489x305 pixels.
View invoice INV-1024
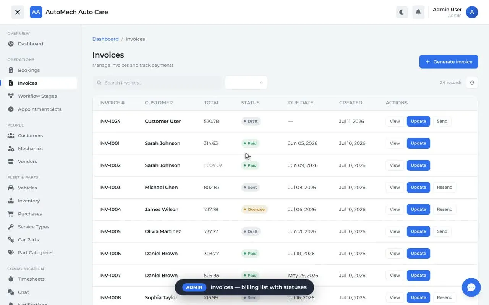pyautogui.click(x=395, y=121)
